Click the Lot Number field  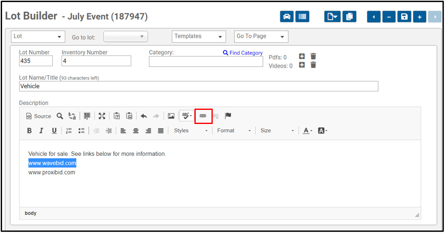point(36,61)
